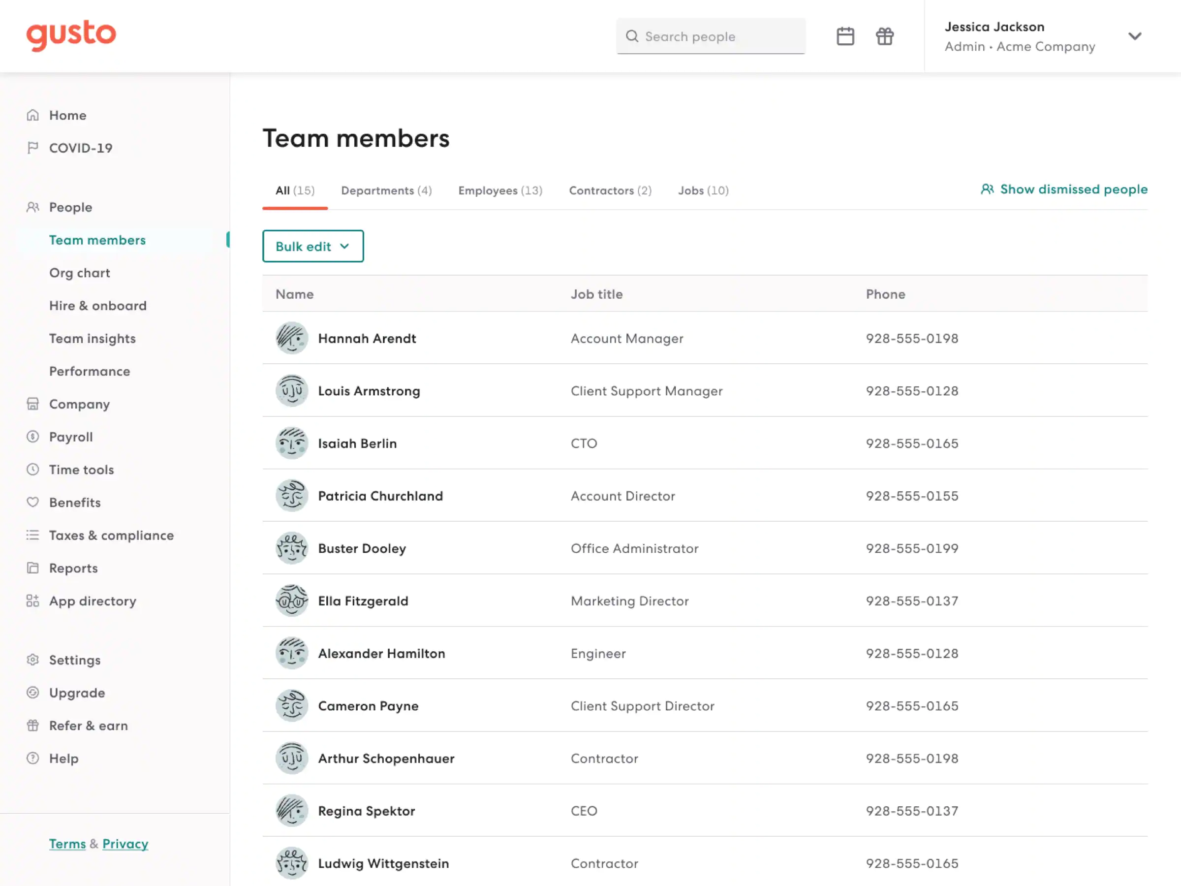Open Hire & onboard in sidebar

click(98, 306)
